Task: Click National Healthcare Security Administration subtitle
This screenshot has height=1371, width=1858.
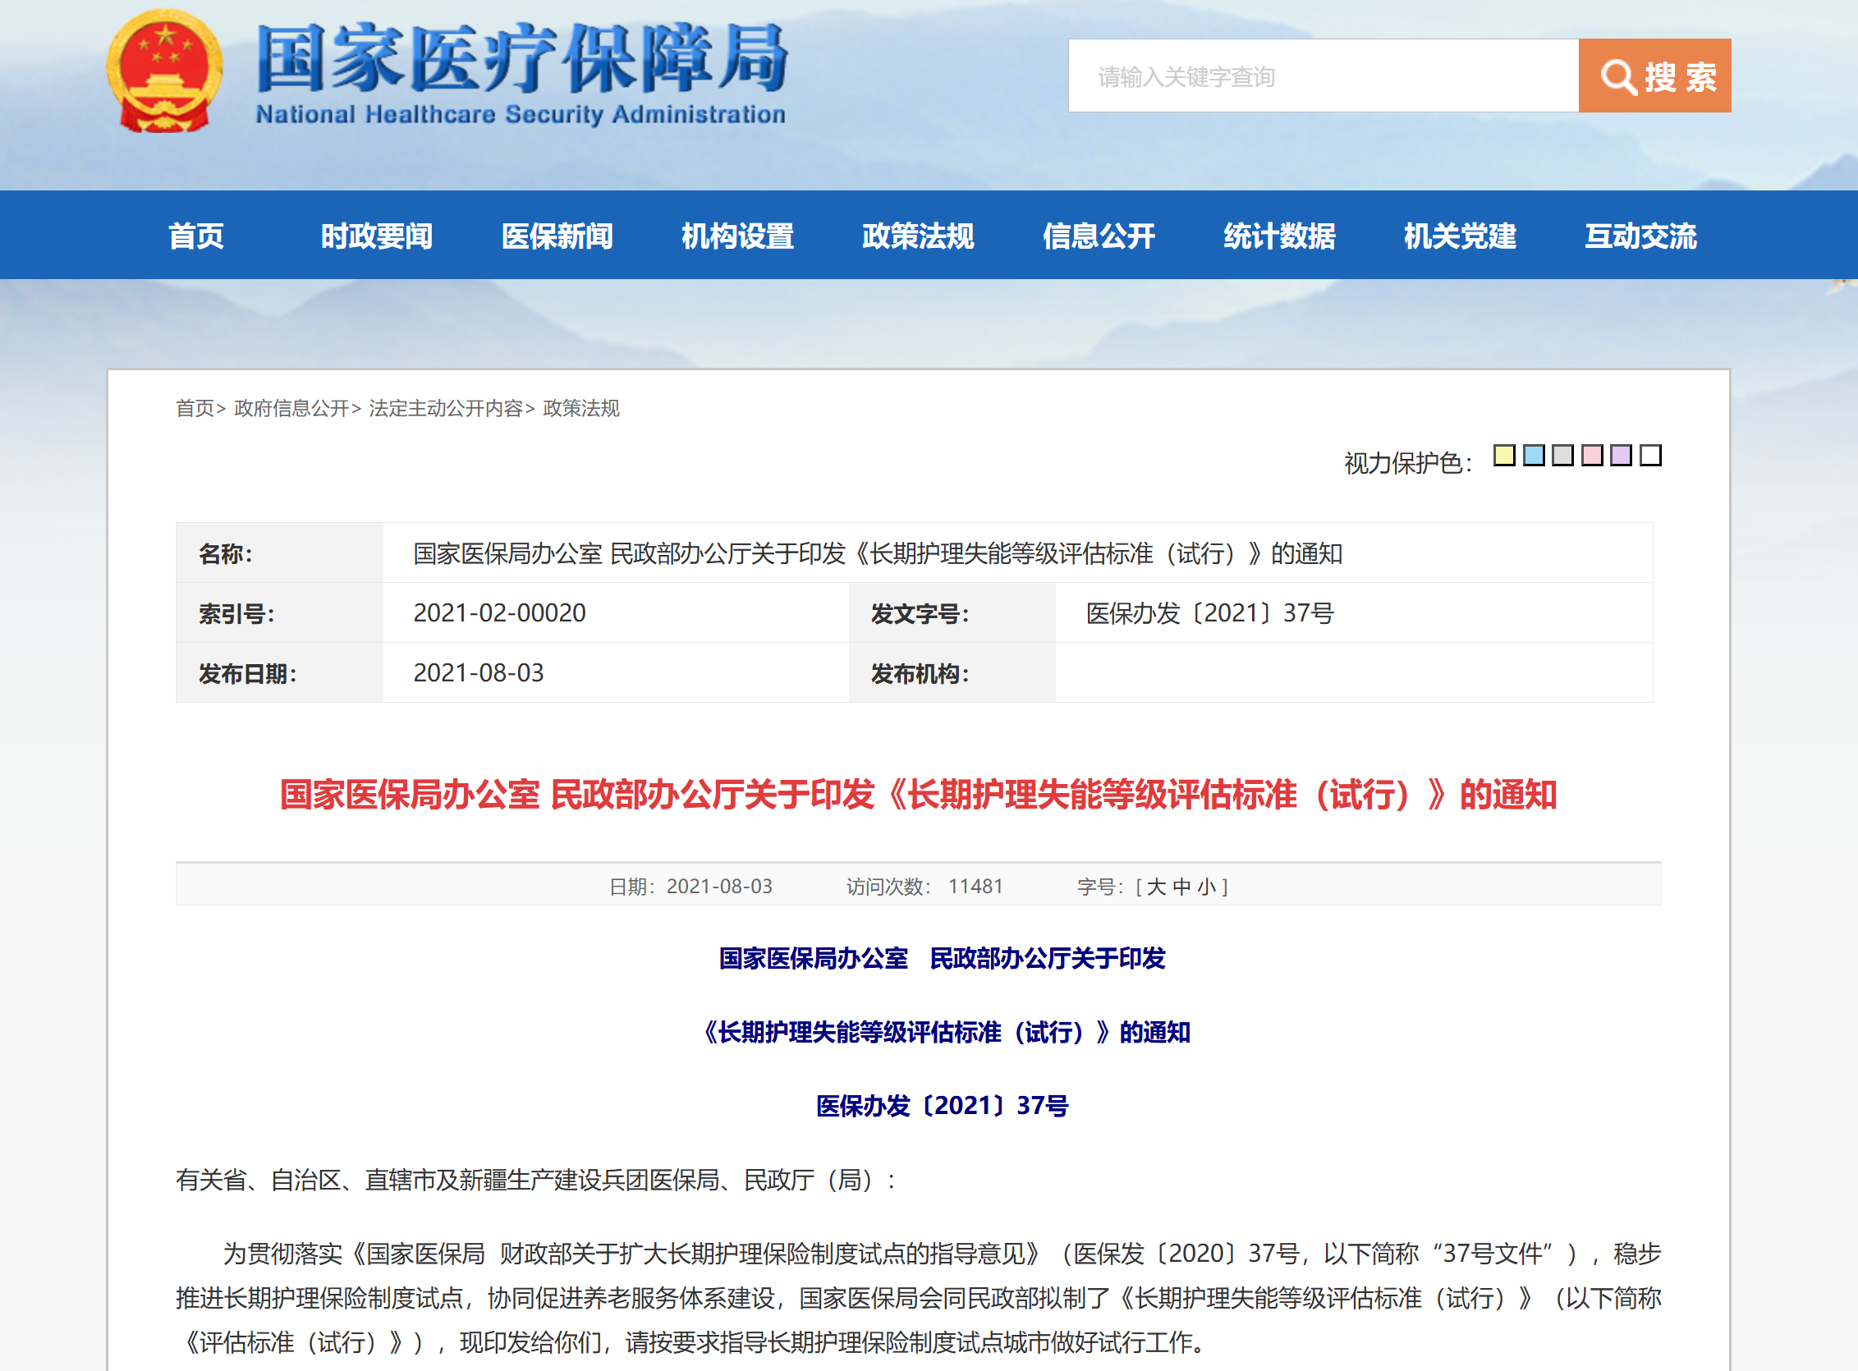Action: pos(521,113)
